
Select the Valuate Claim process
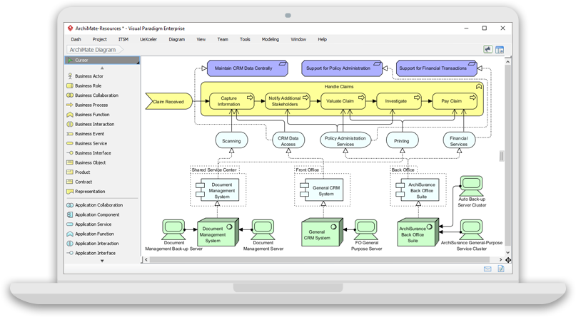point(343,101)
